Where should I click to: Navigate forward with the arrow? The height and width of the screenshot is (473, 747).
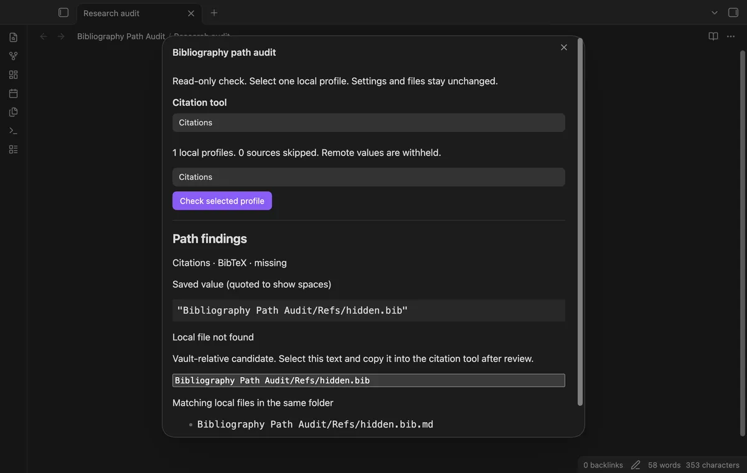pyautogui.click(x=61, y=37)
